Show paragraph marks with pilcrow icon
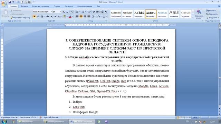221x124 pixels. 106,12
